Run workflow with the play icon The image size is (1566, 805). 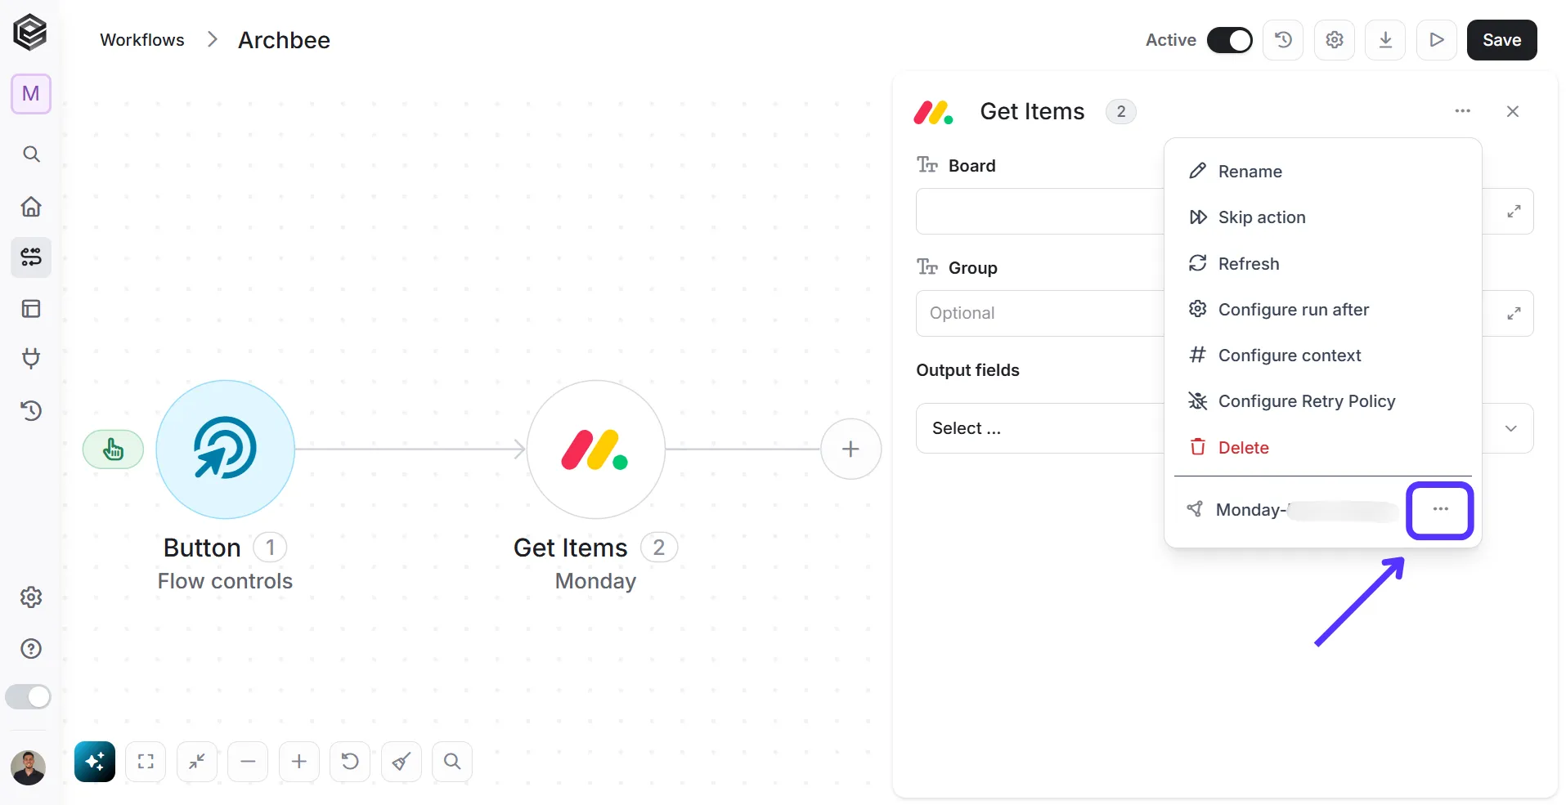(1437, 40)
